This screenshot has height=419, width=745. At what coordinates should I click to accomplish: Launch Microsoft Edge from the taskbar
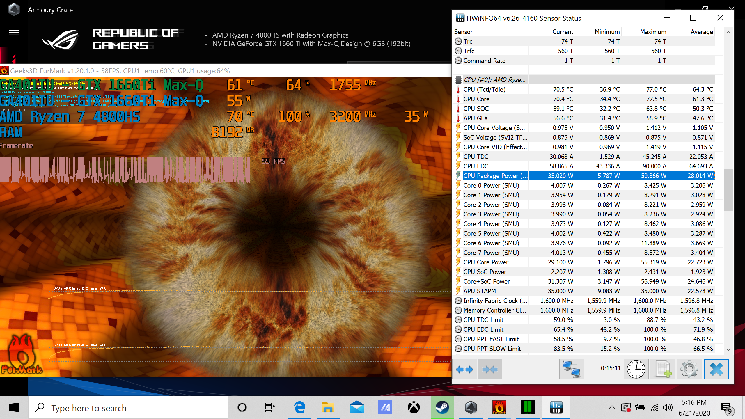[299, 408]
